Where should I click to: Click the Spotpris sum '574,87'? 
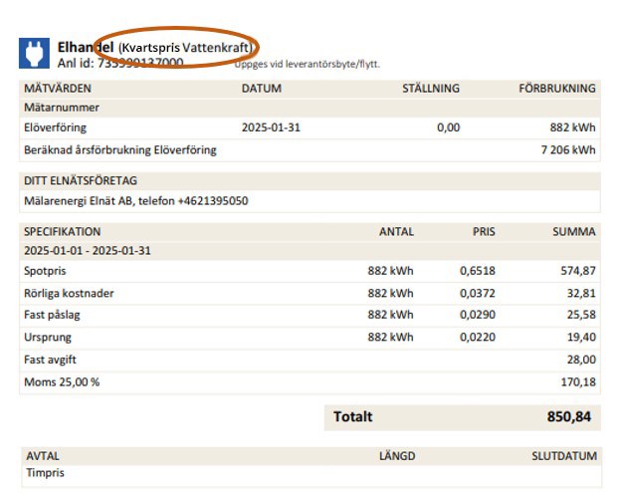pyautogui.click(x=578, y=271)
